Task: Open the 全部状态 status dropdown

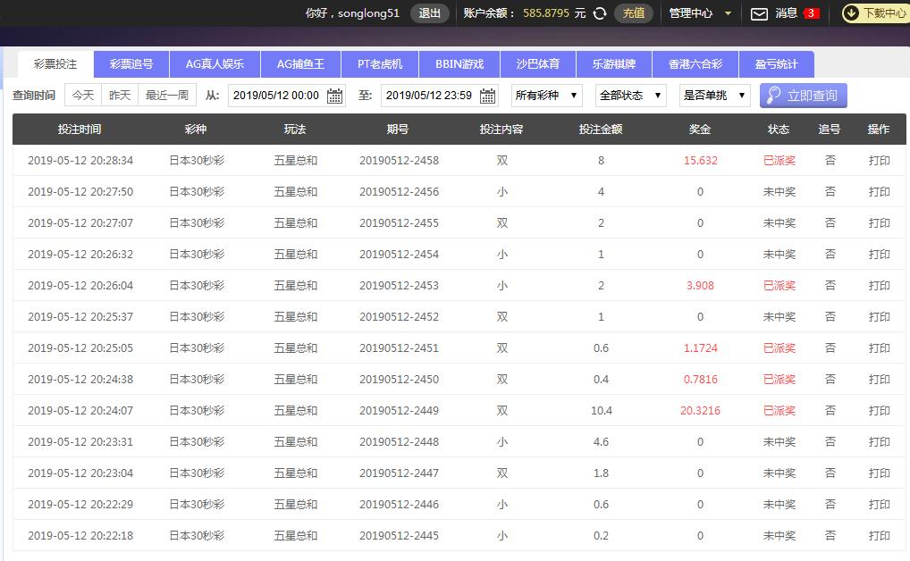Action: click(631, 96)
